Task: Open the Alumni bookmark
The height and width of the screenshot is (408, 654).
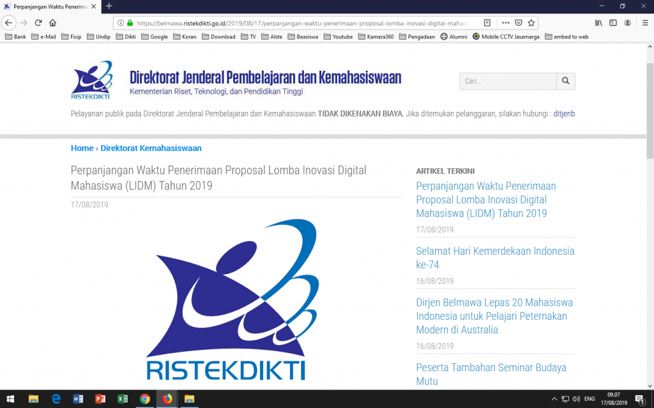Action: click(453, 36)
